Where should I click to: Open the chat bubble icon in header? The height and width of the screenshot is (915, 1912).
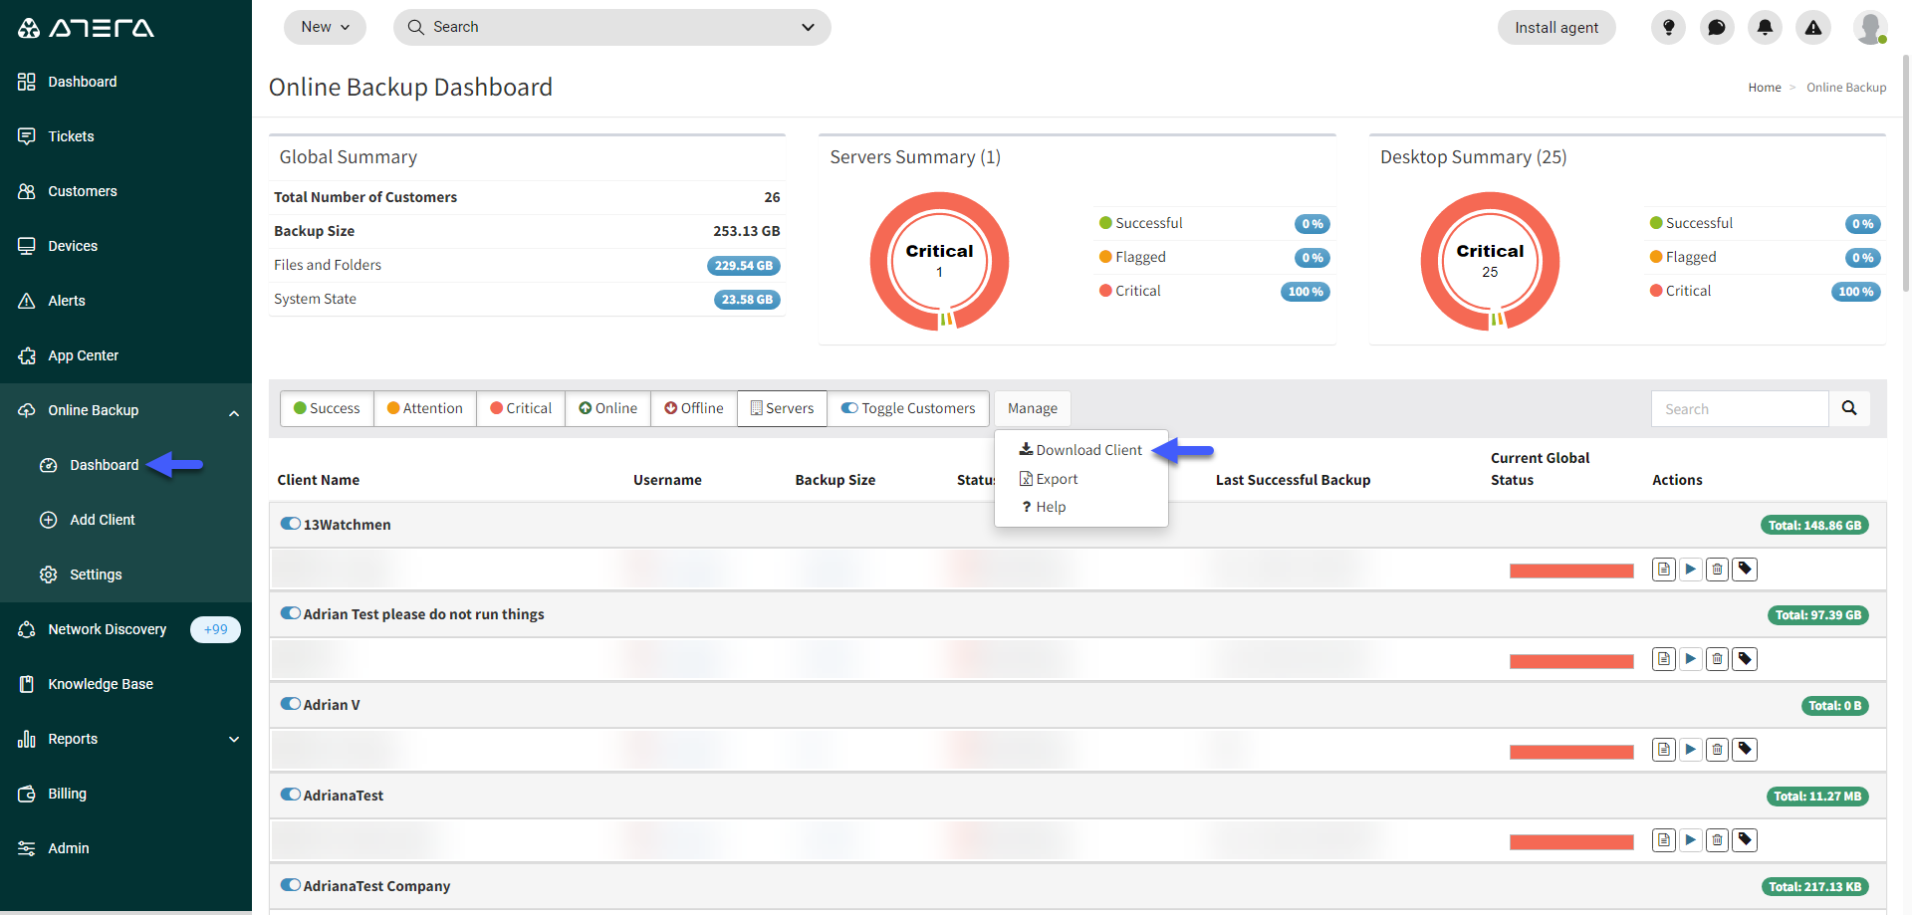coord(1717,28)
